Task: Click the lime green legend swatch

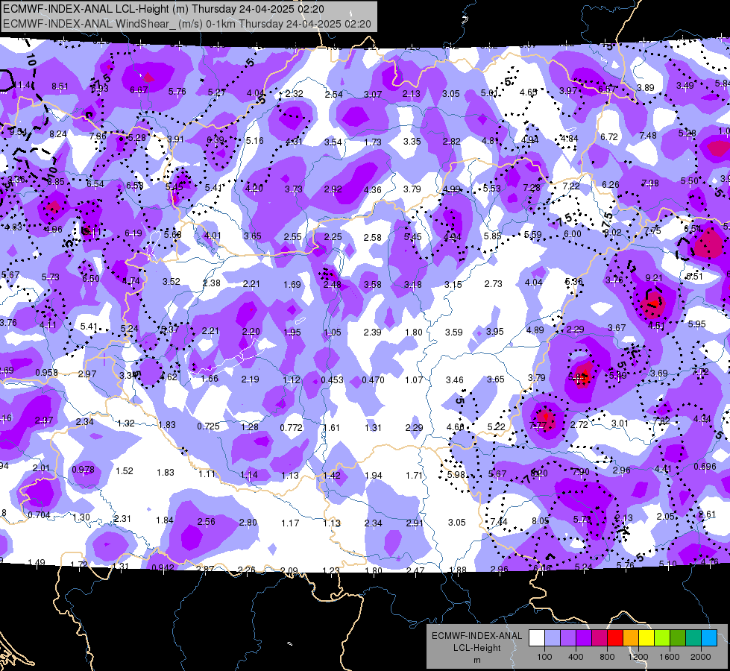Action: pos(662,638)
